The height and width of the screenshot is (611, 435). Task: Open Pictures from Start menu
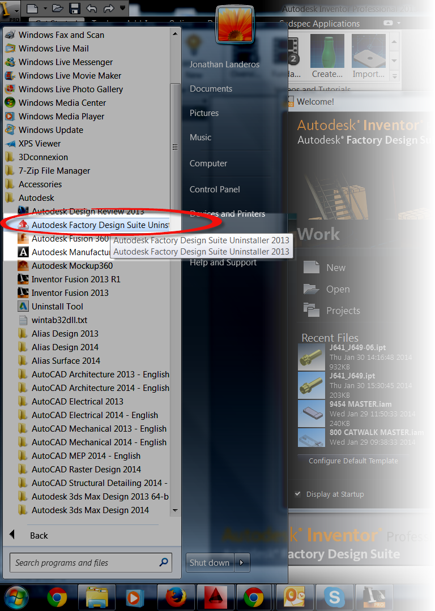[204, 113]
